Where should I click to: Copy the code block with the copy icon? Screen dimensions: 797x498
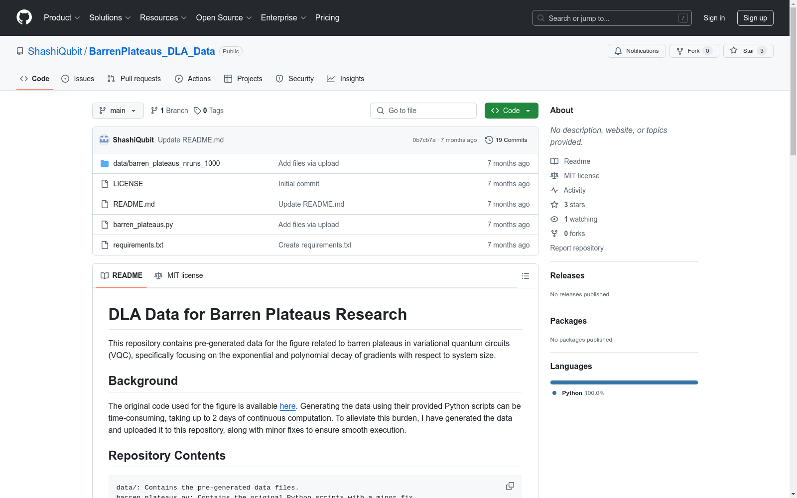pyautogui.click(x=510, y=486)
